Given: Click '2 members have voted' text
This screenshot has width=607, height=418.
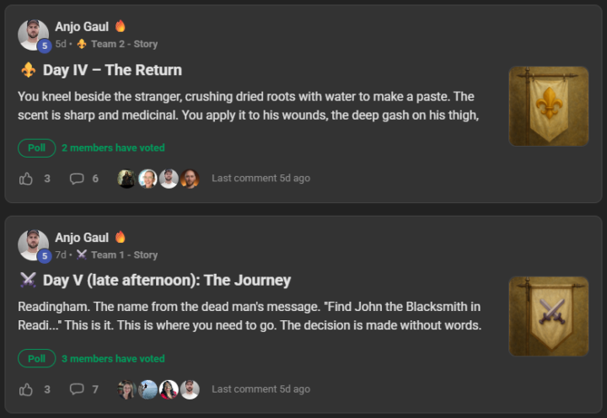Looking at the screenshot, I should click(x=113, y=148).
